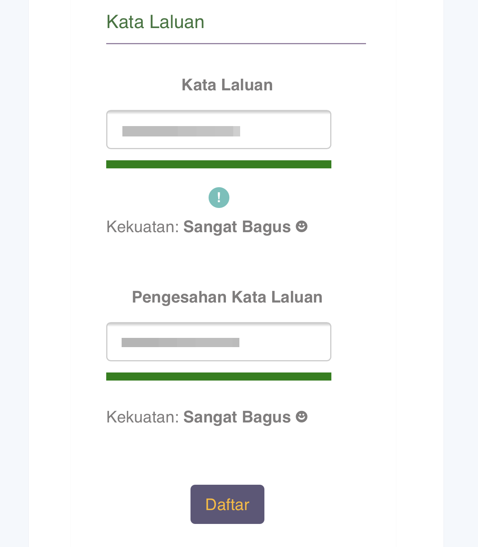Click the Pengesahan Kata Laluan label
The height and width of the screenshot is (547, 478).
coord(227,297)
